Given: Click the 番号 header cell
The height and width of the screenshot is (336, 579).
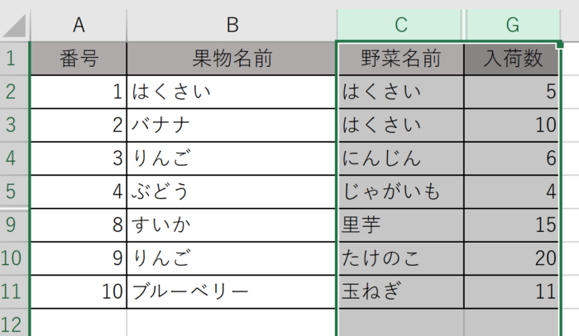Looking at the screenshot, I should click(x=79, y=59).
